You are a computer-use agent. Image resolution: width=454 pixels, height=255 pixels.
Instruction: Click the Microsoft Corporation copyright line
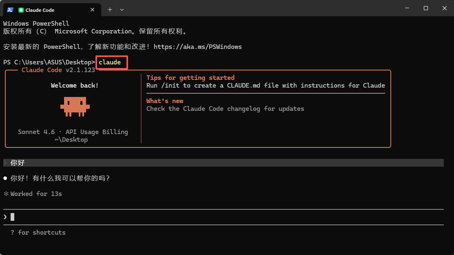pyautogui.click(x=95, y=31)
